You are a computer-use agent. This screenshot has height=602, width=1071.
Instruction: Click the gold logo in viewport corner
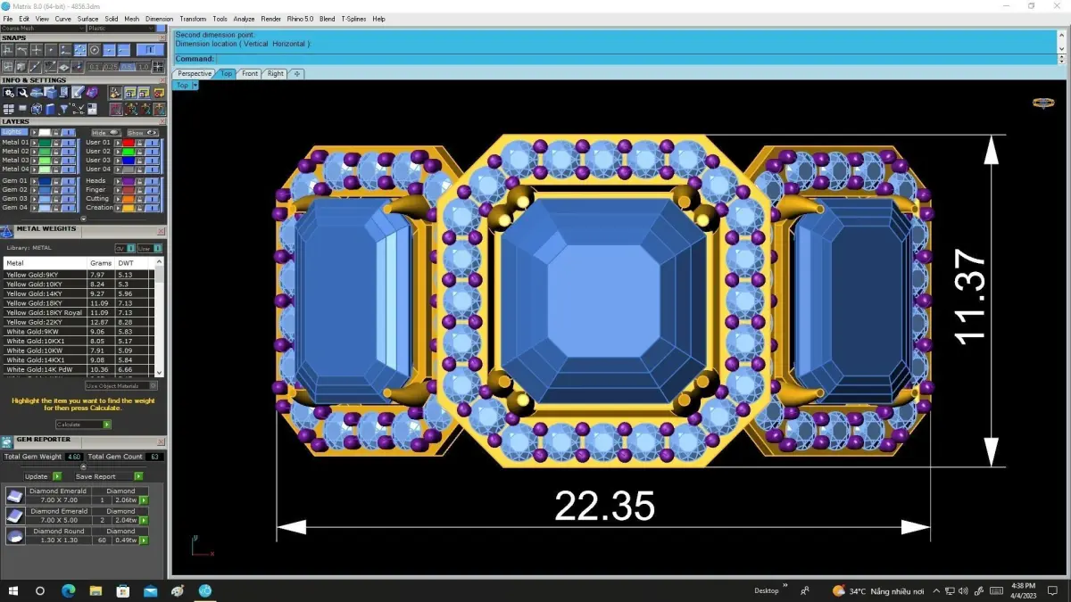pyautogui.click(x=1043, y=103)
